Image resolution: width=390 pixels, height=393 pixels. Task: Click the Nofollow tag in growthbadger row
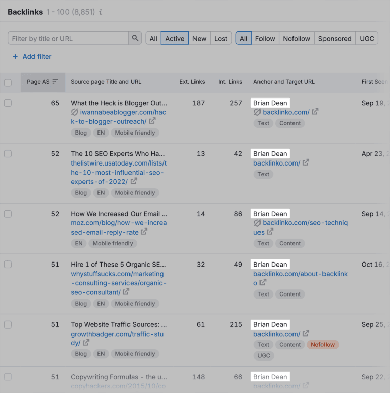pos(322,345)
